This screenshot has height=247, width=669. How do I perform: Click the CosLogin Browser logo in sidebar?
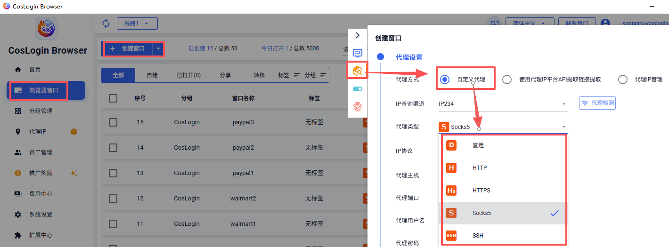[x=46, y=28]
